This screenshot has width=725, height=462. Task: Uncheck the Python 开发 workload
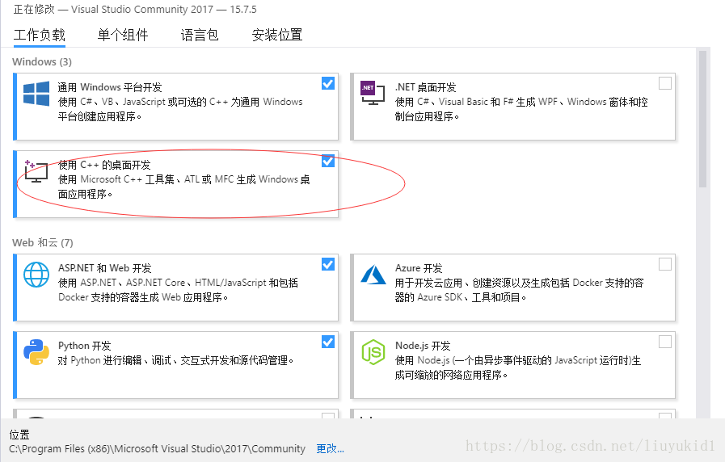click(x=328, y=342)
